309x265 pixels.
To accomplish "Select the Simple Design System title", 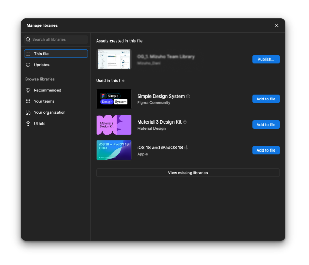I will coord(161,96).
